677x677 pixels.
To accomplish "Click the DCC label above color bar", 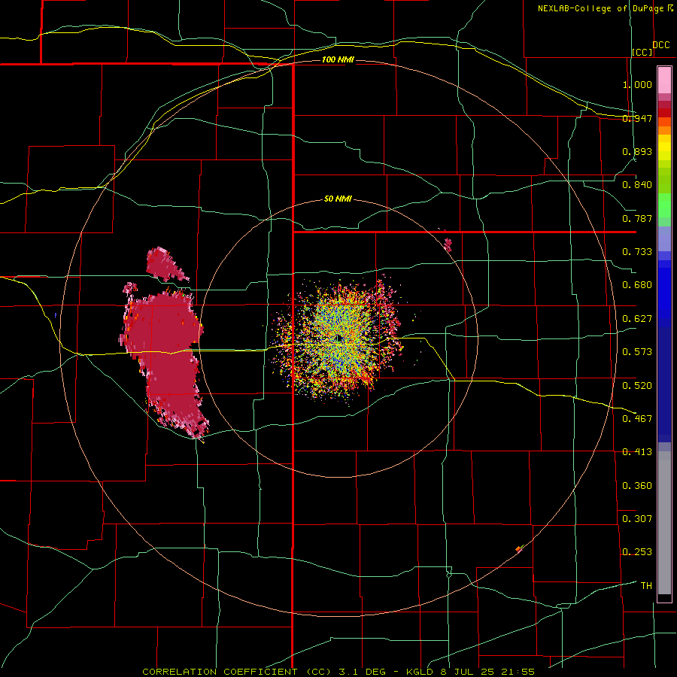I will click(661, 44).
